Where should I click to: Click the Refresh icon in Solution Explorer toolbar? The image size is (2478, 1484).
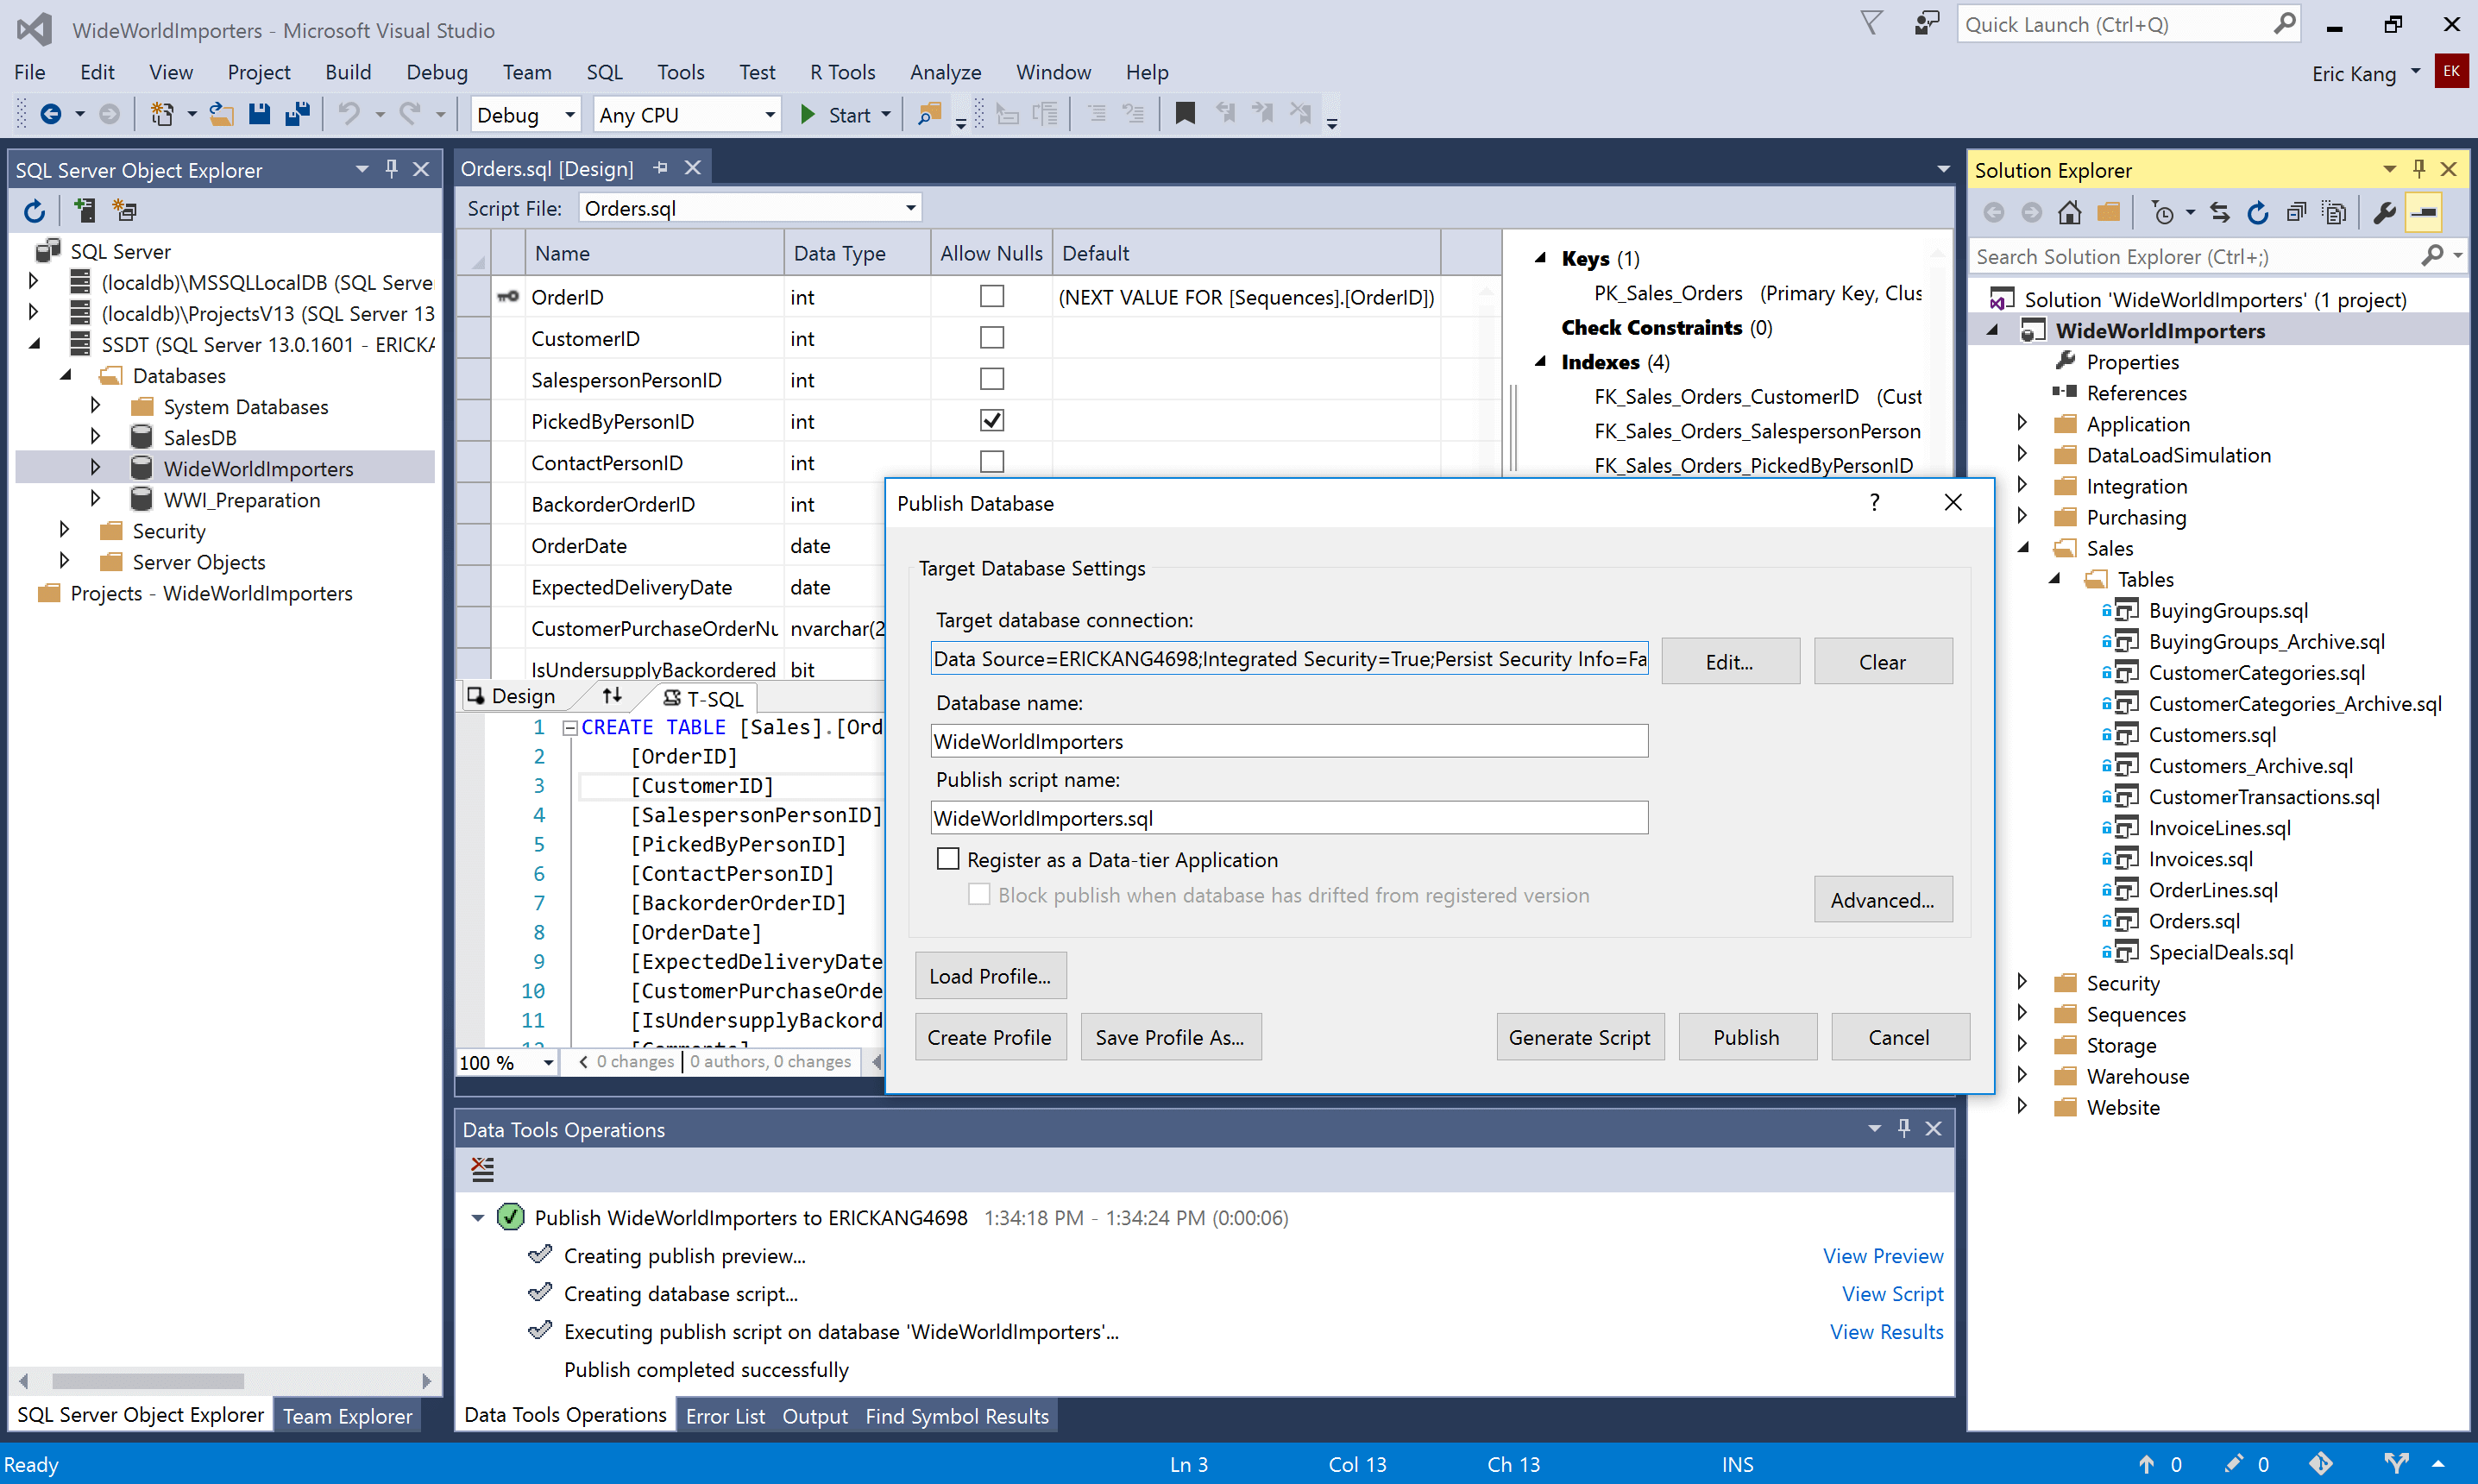[x=2258, y=212]
